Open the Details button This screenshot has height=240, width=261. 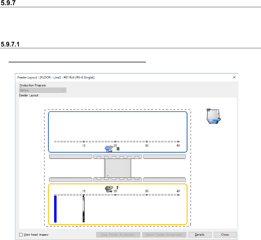(x=200, y=235)
